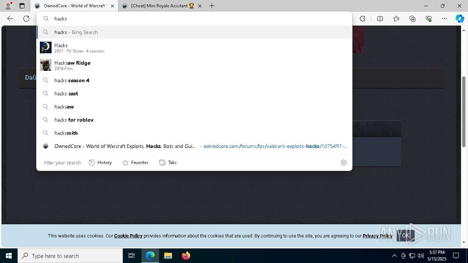The width and height of the screenshot is (468, 263).
Task: Filter search by History
Action: click(x=100, y=163)
